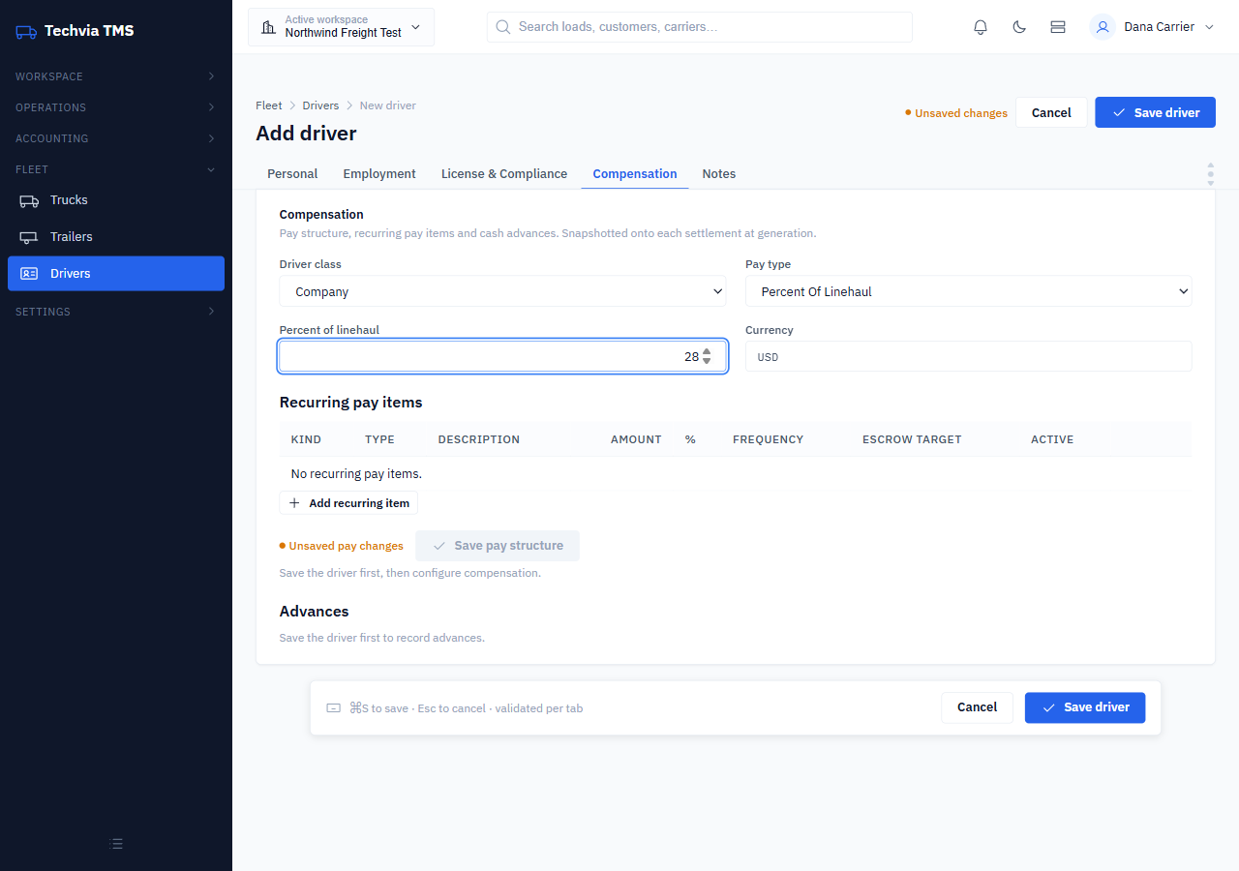Click the Type column header
The height and width of the screenshot is (871, 1239).
pos(379,439)
